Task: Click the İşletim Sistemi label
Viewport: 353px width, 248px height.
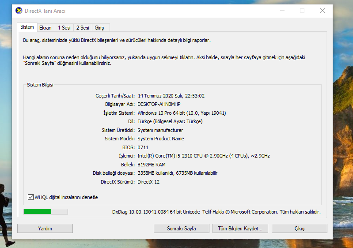Action: point(119,113)
